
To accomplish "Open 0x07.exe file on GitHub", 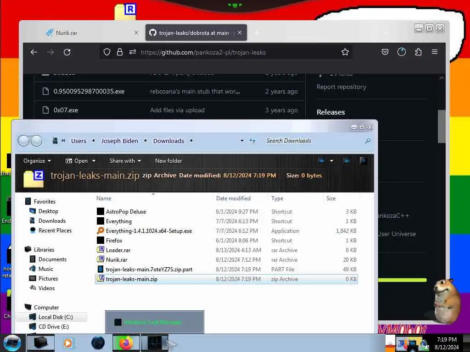I will (x=66, y=110).
